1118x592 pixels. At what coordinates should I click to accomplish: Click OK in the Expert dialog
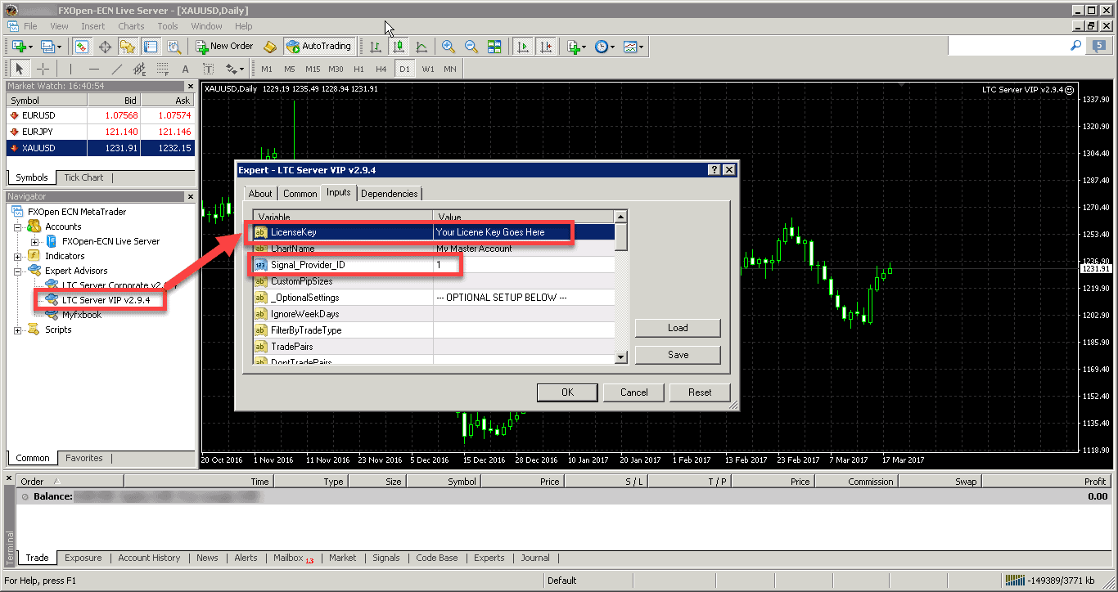pyautogui.click(x=568, y=392)
